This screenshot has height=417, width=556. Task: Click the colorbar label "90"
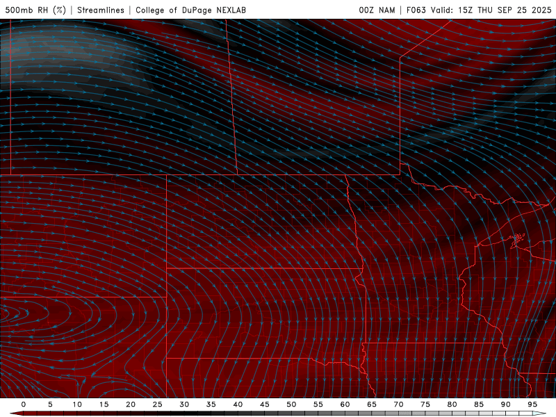coord(505,404)
